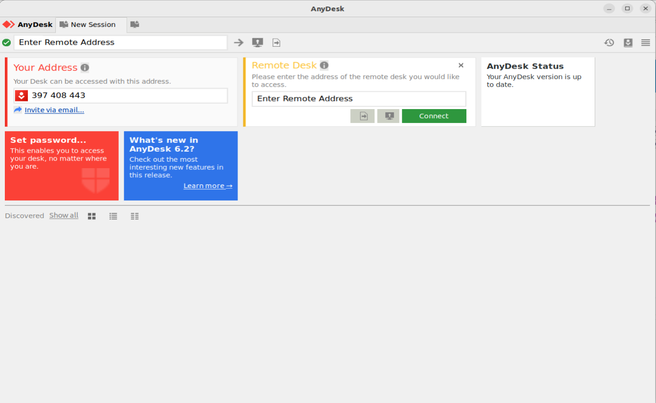Click the connect arrow next to address bar

[x=239, y=42]
